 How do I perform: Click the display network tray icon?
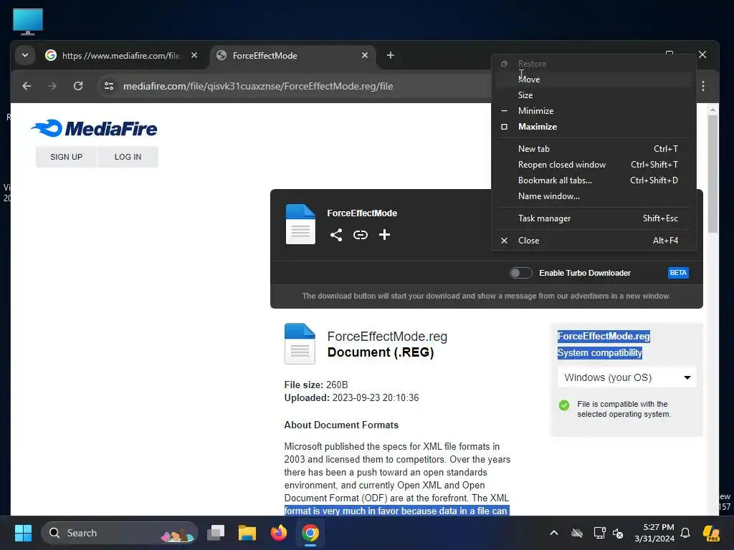[599, 533]
